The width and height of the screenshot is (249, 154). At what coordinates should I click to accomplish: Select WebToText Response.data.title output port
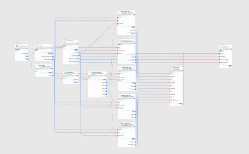coord(52,58)
